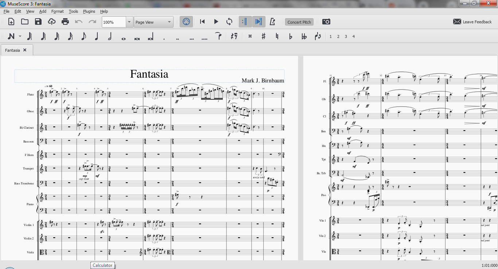Screen dimensions: 498x269
Task: Toggle the metronome icon
Action: pyautogui.click(x=272, y=22)
